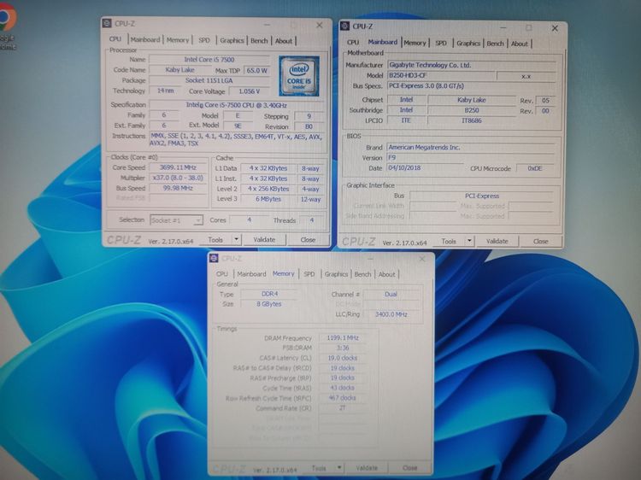
Task: Click Manufacturer field Gigabyte Technology Co. Ltd.
Action: [471, 65]
